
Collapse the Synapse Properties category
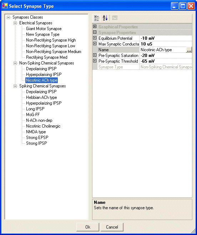(95, 32)
